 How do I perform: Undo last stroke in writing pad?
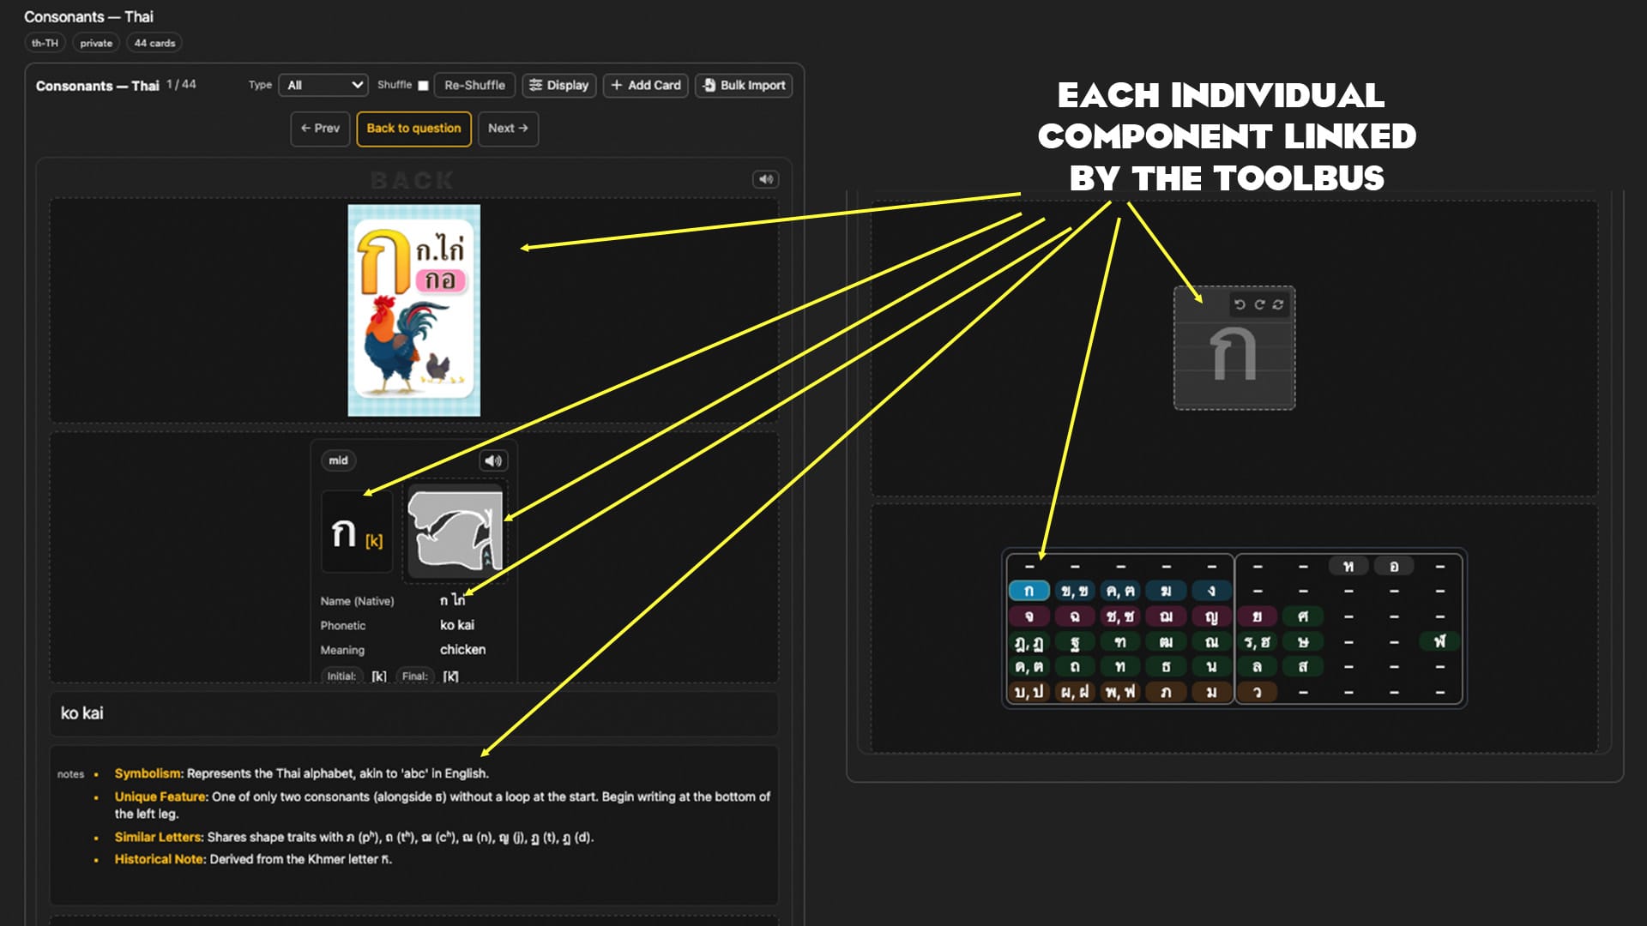(1240, 304)
